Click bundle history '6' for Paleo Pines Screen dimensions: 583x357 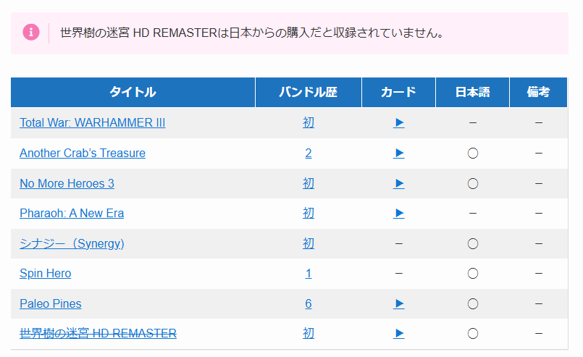coord(309,304)
